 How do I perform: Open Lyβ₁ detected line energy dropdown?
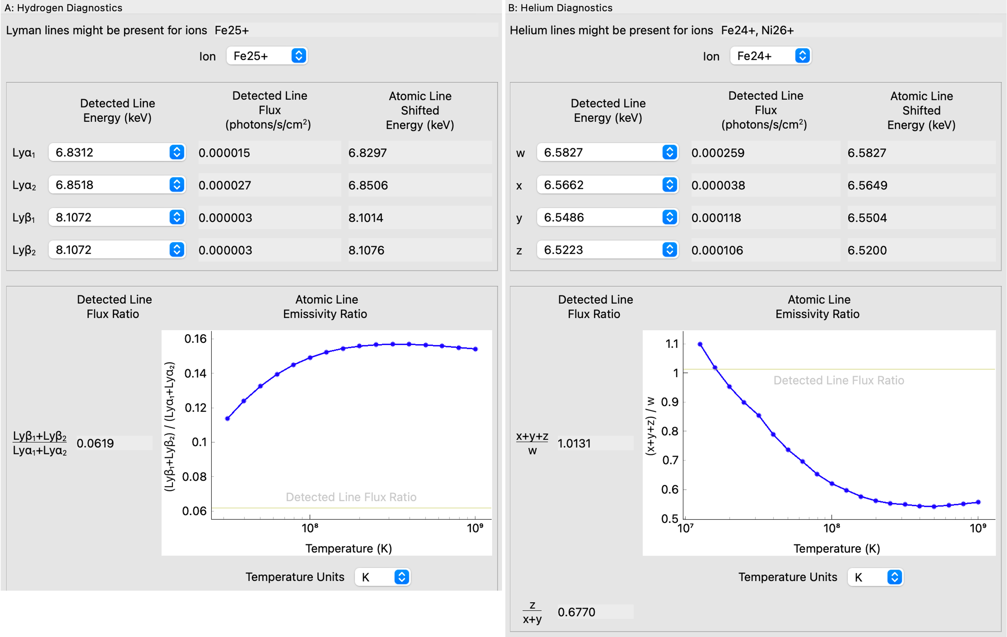[117, 217]
